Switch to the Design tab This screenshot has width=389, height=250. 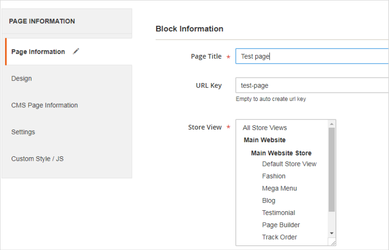(21, 79)
